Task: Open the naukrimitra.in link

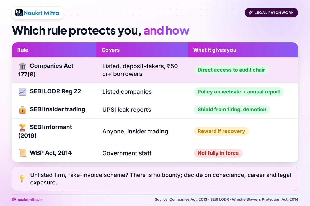Action: (30, 199)
